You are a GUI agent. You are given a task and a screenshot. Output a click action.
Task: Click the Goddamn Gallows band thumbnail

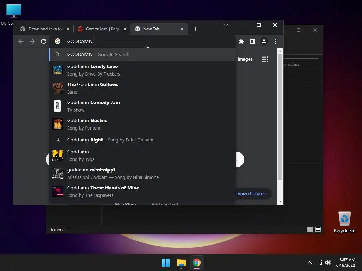pyautogui.click(x=58, y=88)
